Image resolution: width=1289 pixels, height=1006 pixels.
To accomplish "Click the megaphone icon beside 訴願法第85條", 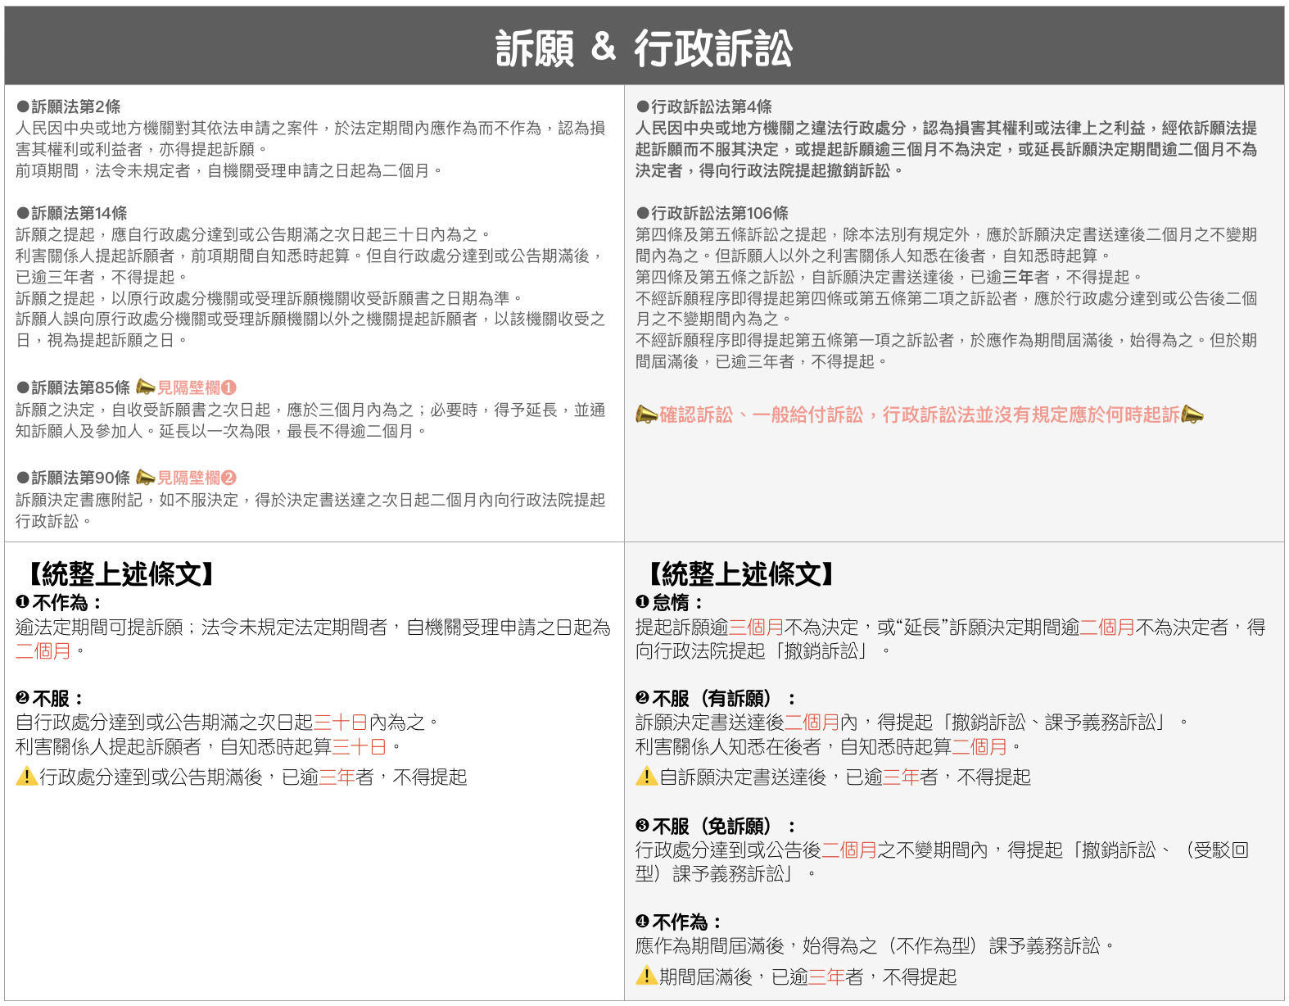I will point(145,387).
